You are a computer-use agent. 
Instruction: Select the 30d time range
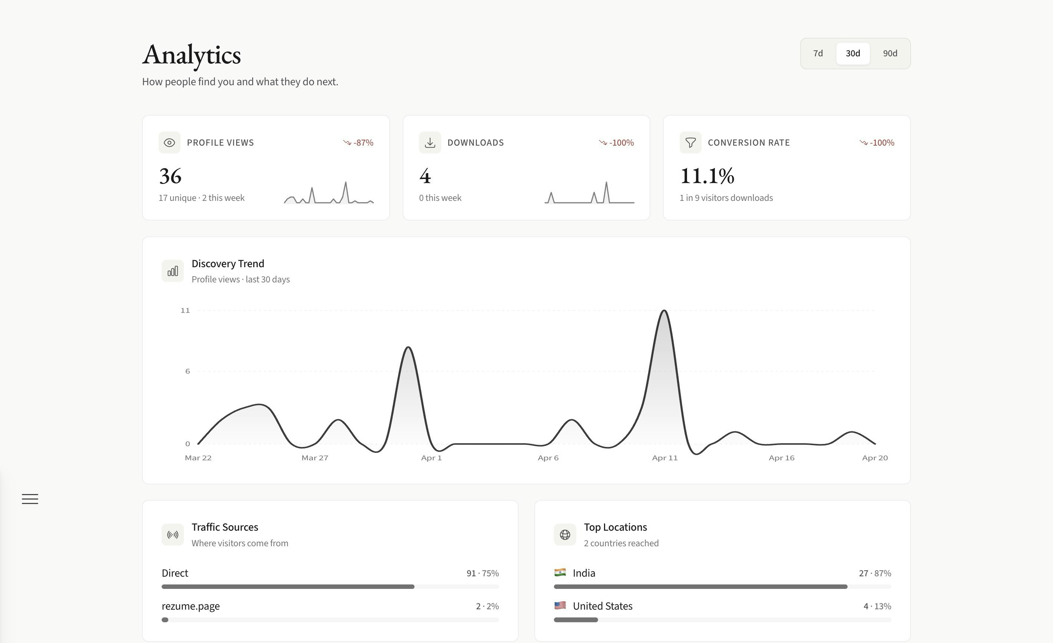coord(852,53)
